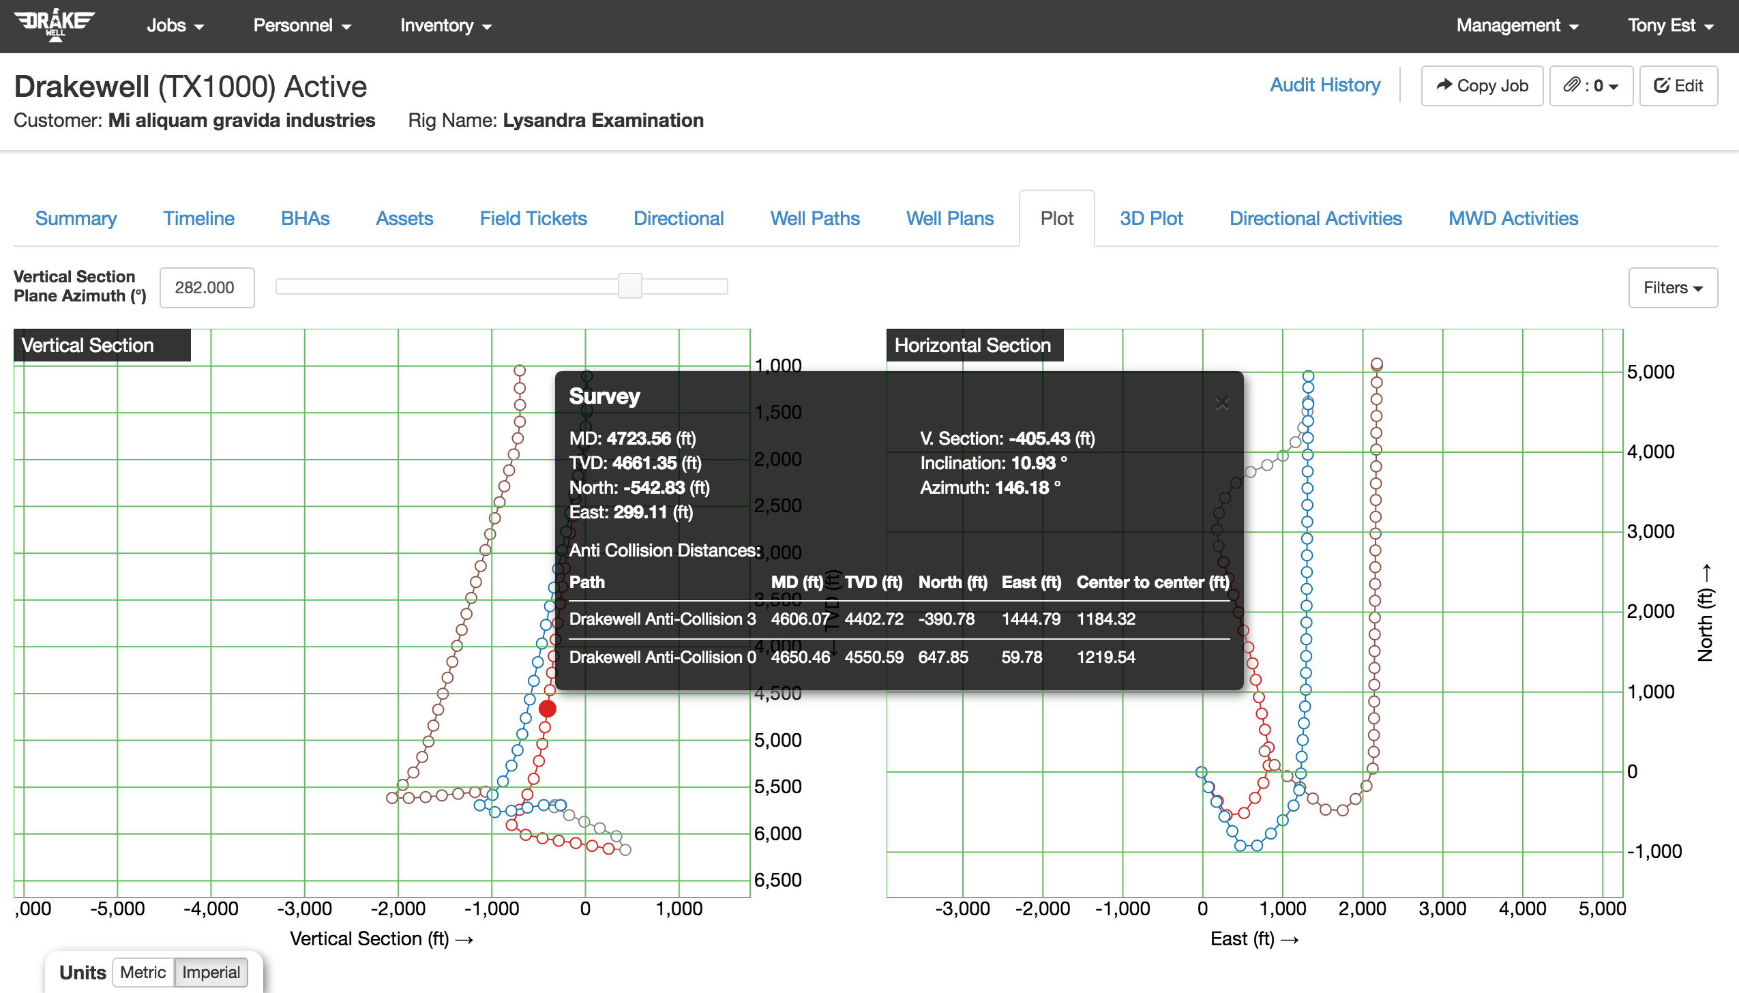The image size is (1739, 993).
Task: Toggle to Imperial units
Action: 210,971
